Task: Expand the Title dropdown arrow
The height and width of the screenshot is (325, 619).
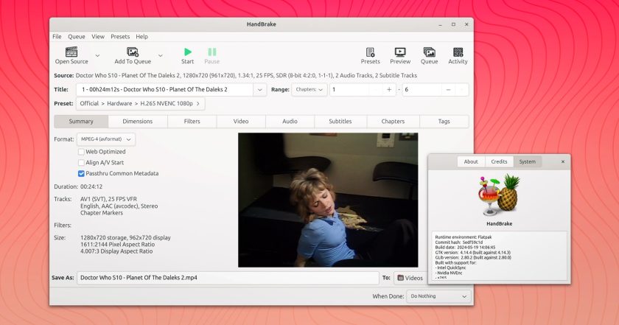Action: [x=259, y=90]
